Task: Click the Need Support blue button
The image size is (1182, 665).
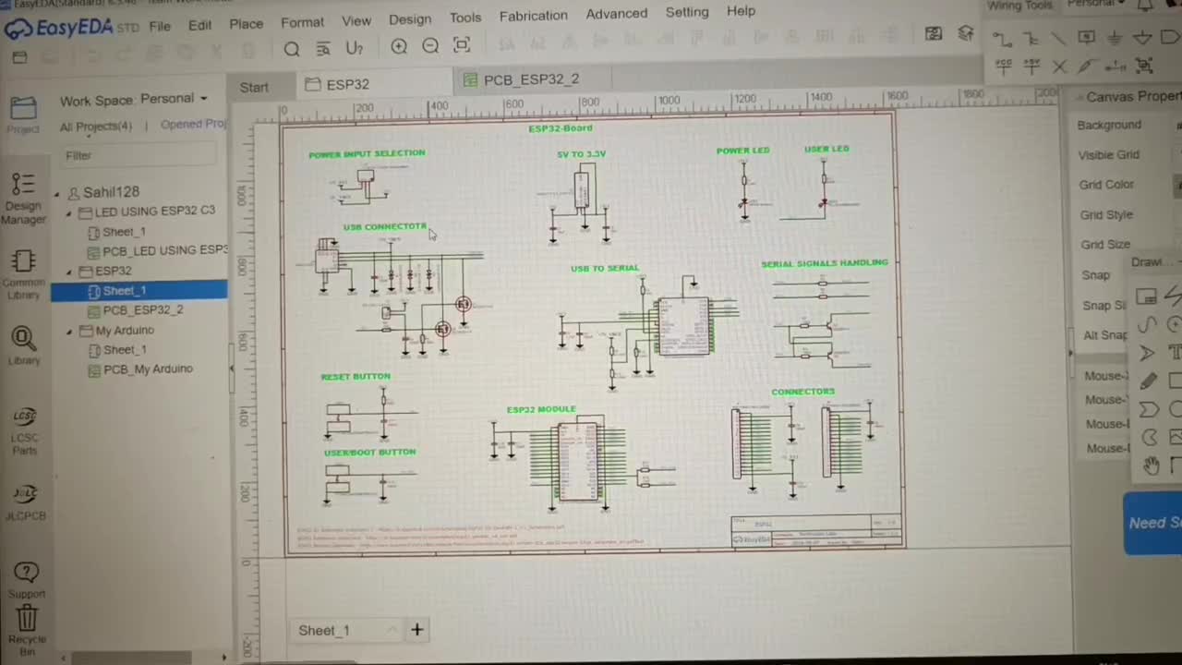Action: pyautogui.click(x=1153, y=523)
